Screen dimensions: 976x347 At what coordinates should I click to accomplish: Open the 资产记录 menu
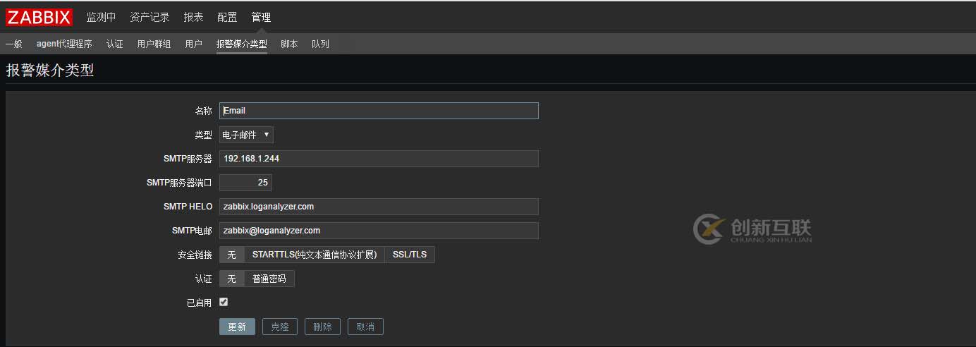pyautogui.click(x=150, y=17)
